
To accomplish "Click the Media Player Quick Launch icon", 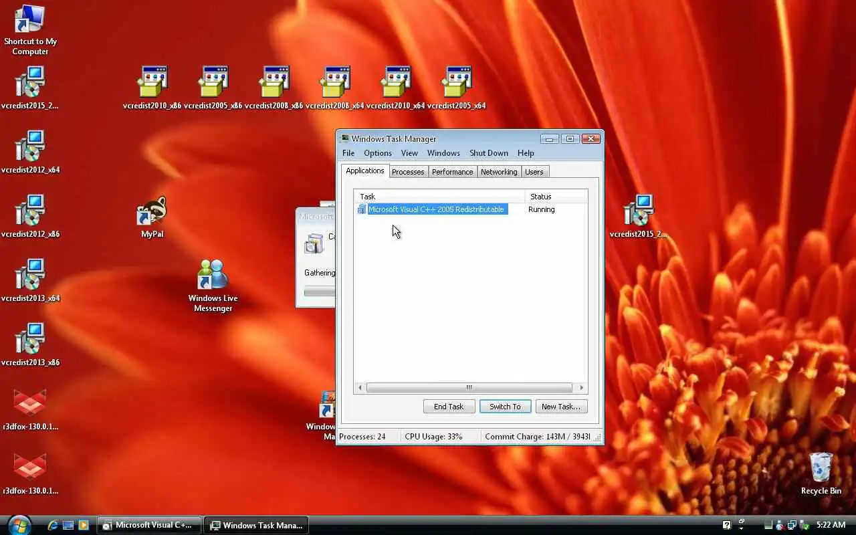I will [x=84, y=525].
